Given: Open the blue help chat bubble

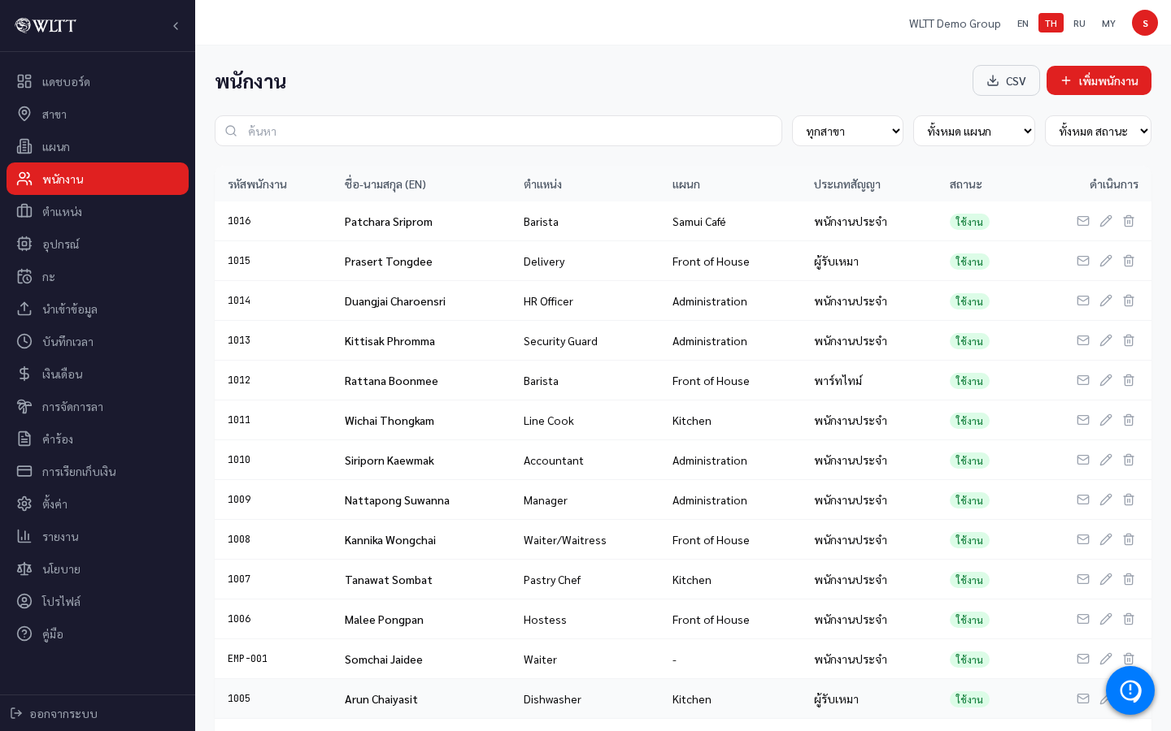Looking at the screenshot, I should tap(1130, 690).
